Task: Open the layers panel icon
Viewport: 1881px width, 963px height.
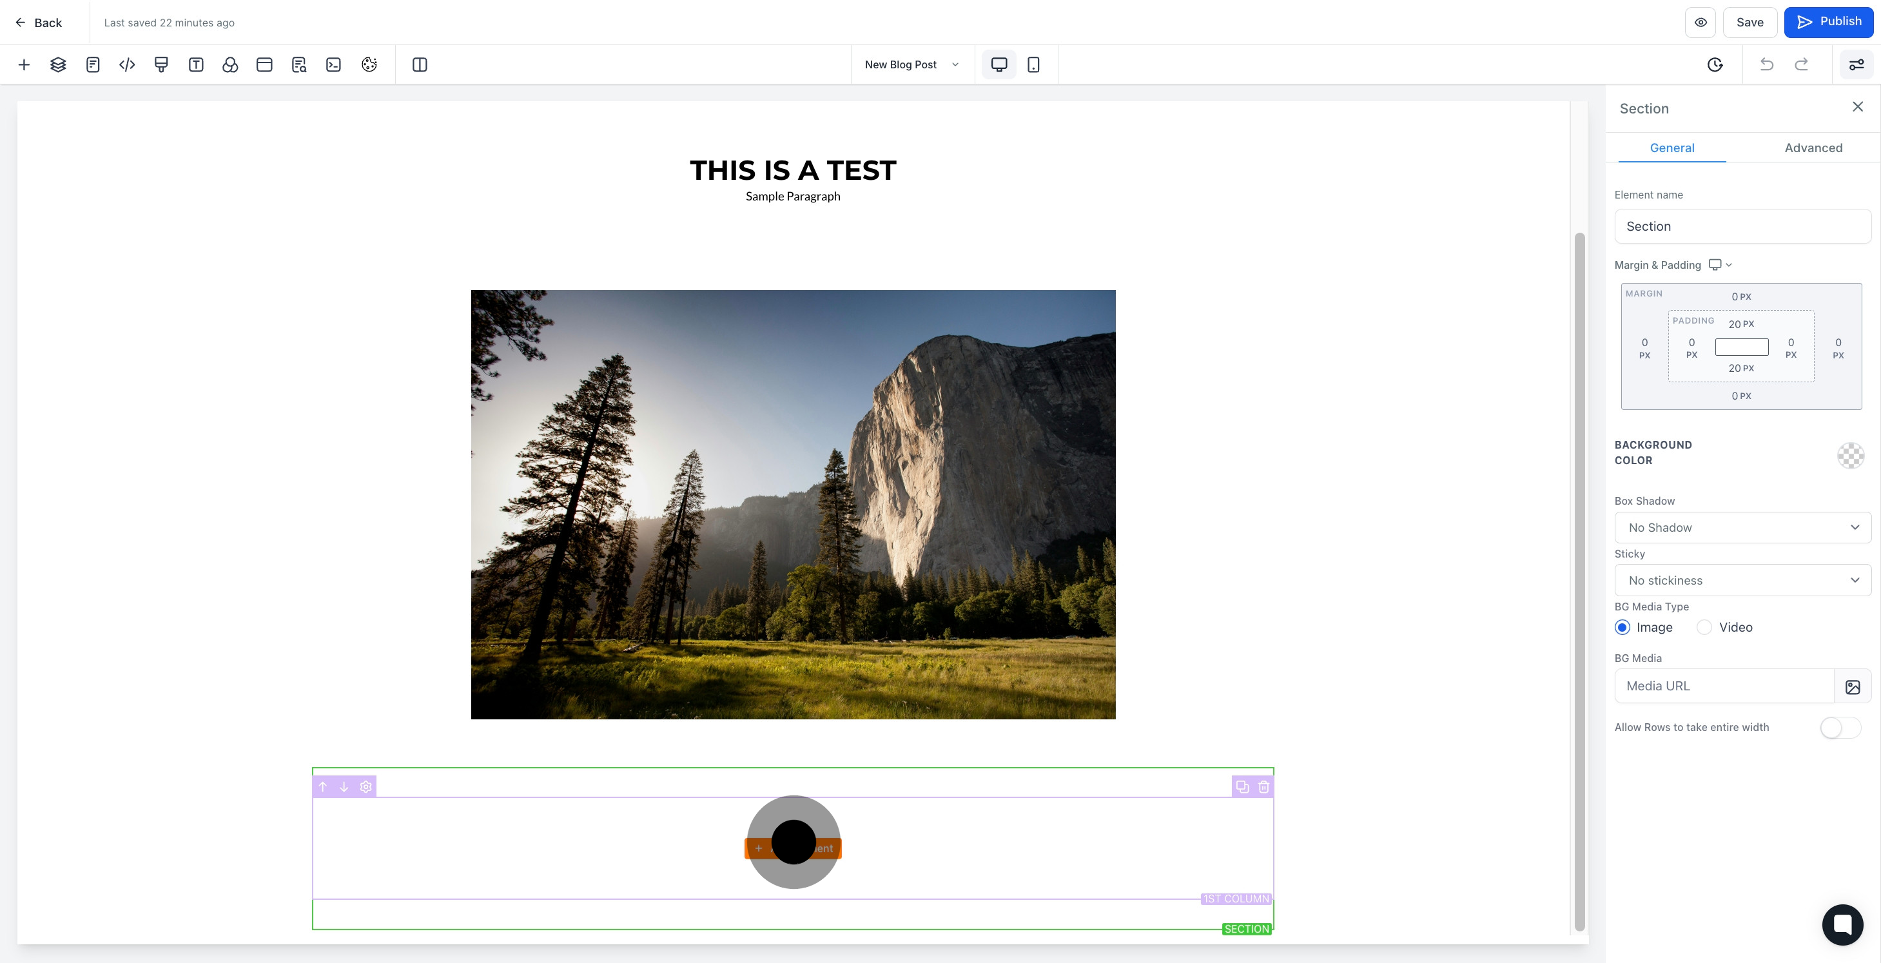Action: [x=57, y=65]
